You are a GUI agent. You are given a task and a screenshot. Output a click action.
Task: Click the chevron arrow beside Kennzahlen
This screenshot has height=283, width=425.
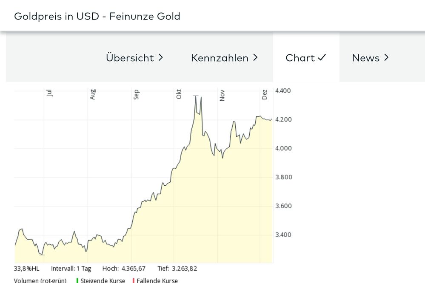255,57
